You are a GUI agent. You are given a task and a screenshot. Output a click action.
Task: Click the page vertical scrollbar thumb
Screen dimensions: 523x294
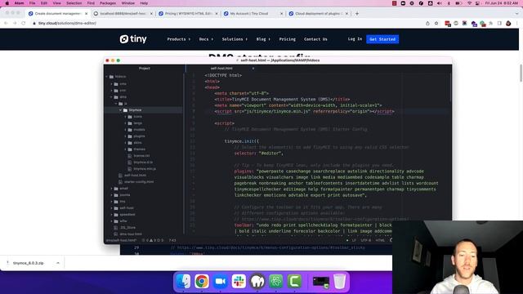[x=521, y=73]
